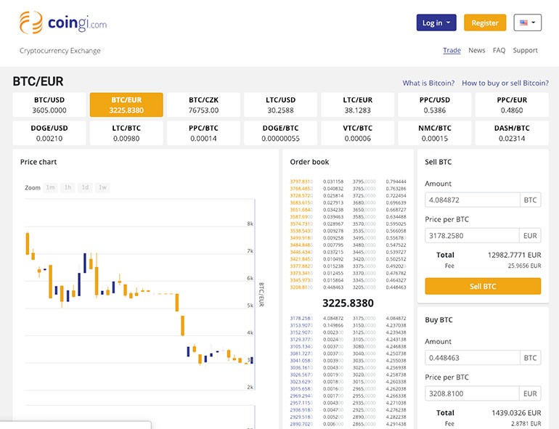Viewport: 559px width, 429px height.
Task: Click ask price 3499.9180 in order book
Action: coord(301,238)
